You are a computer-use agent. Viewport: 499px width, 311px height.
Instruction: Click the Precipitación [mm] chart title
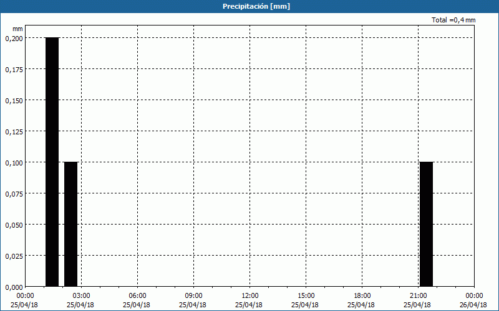click(256, 6)
